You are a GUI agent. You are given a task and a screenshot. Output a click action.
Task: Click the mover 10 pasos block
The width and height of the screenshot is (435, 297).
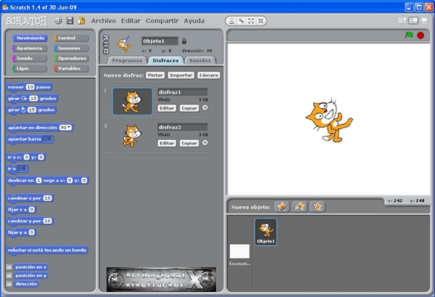[29, 87]
